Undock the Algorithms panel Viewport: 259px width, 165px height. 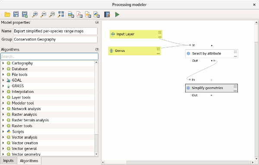click(97, 49)
